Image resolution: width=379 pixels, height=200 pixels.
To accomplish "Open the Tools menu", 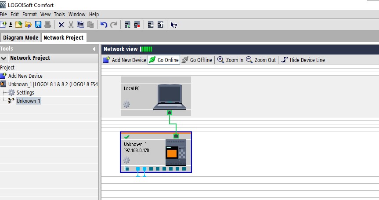I will click(59, 15).
